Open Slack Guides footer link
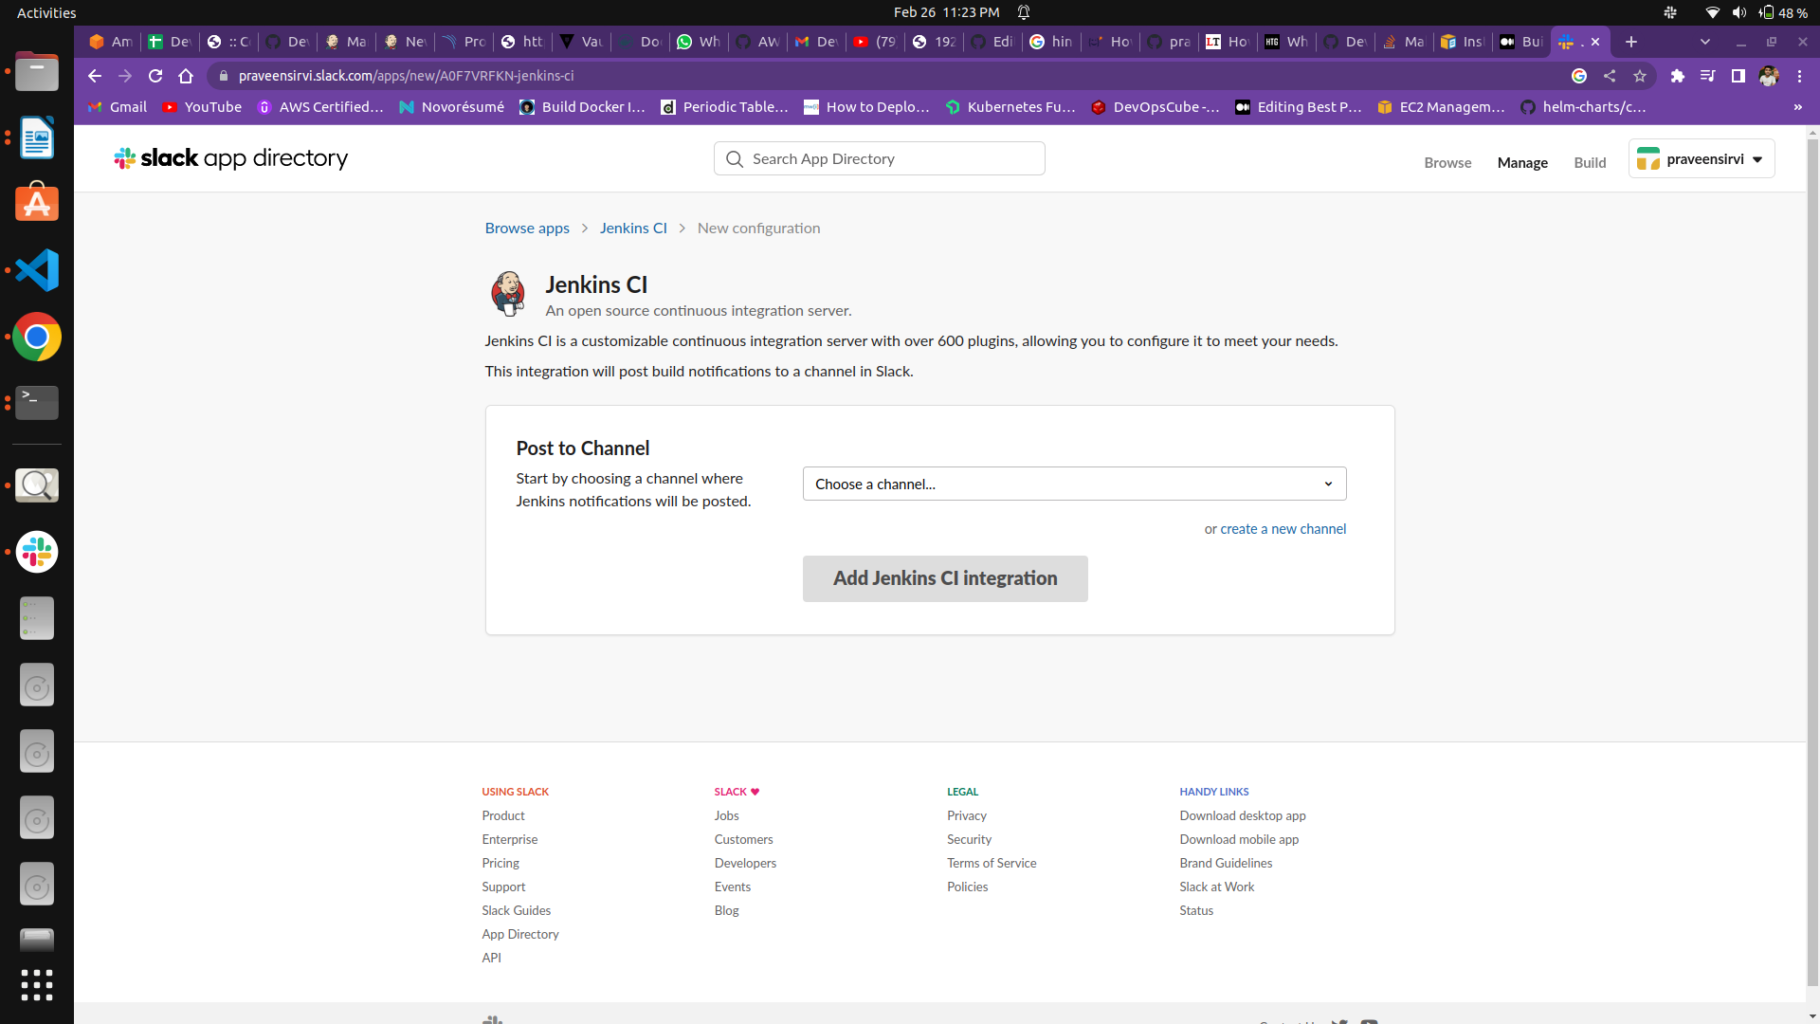This screenshot has height=1024, width=1820. (x=516, y=910)
